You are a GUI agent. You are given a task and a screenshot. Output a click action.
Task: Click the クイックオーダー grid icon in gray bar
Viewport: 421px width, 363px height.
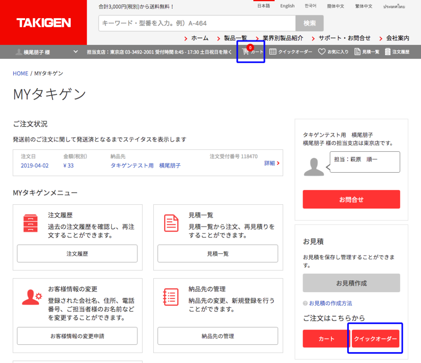273,52
